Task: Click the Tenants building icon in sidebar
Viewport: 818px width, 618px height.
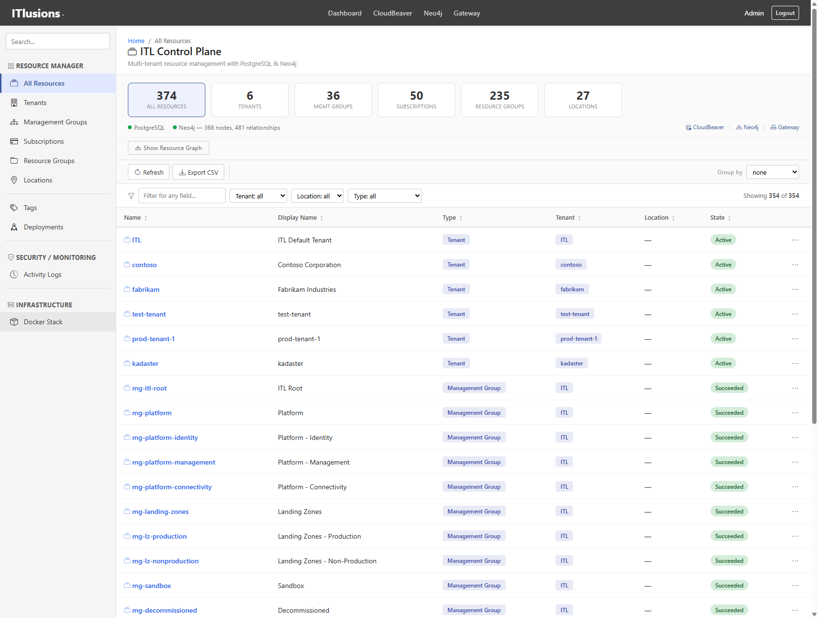Action: coord(14,103)
